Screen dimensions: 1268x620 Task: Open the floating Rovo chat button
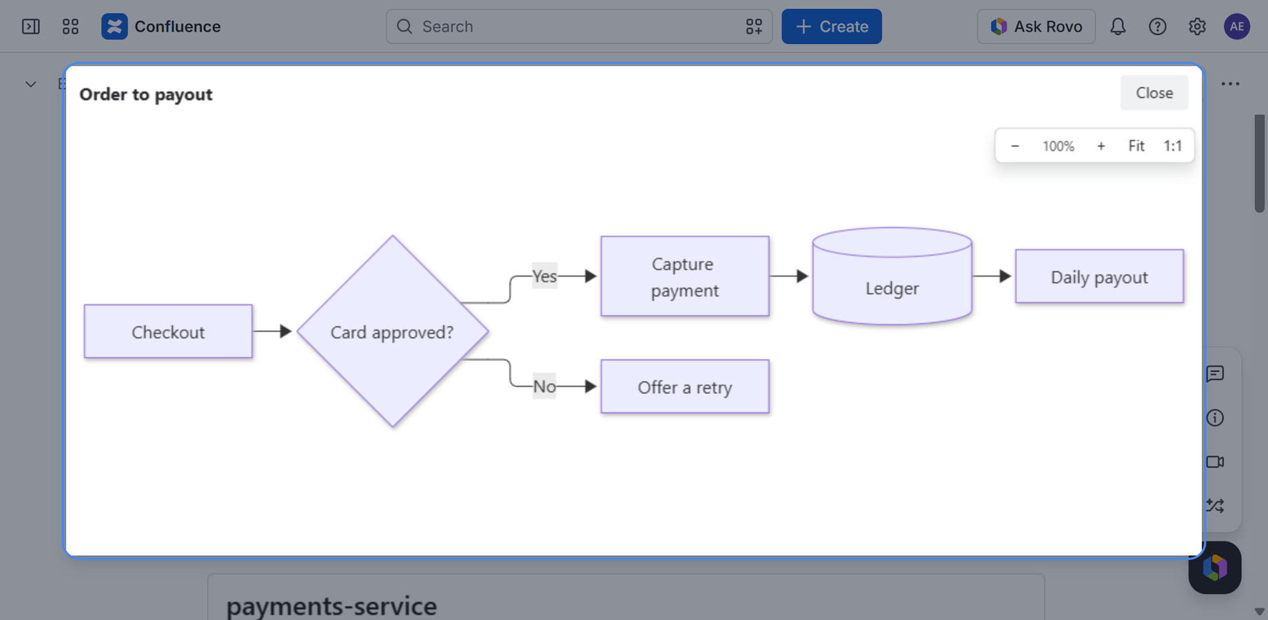[x=1215, y=568]
